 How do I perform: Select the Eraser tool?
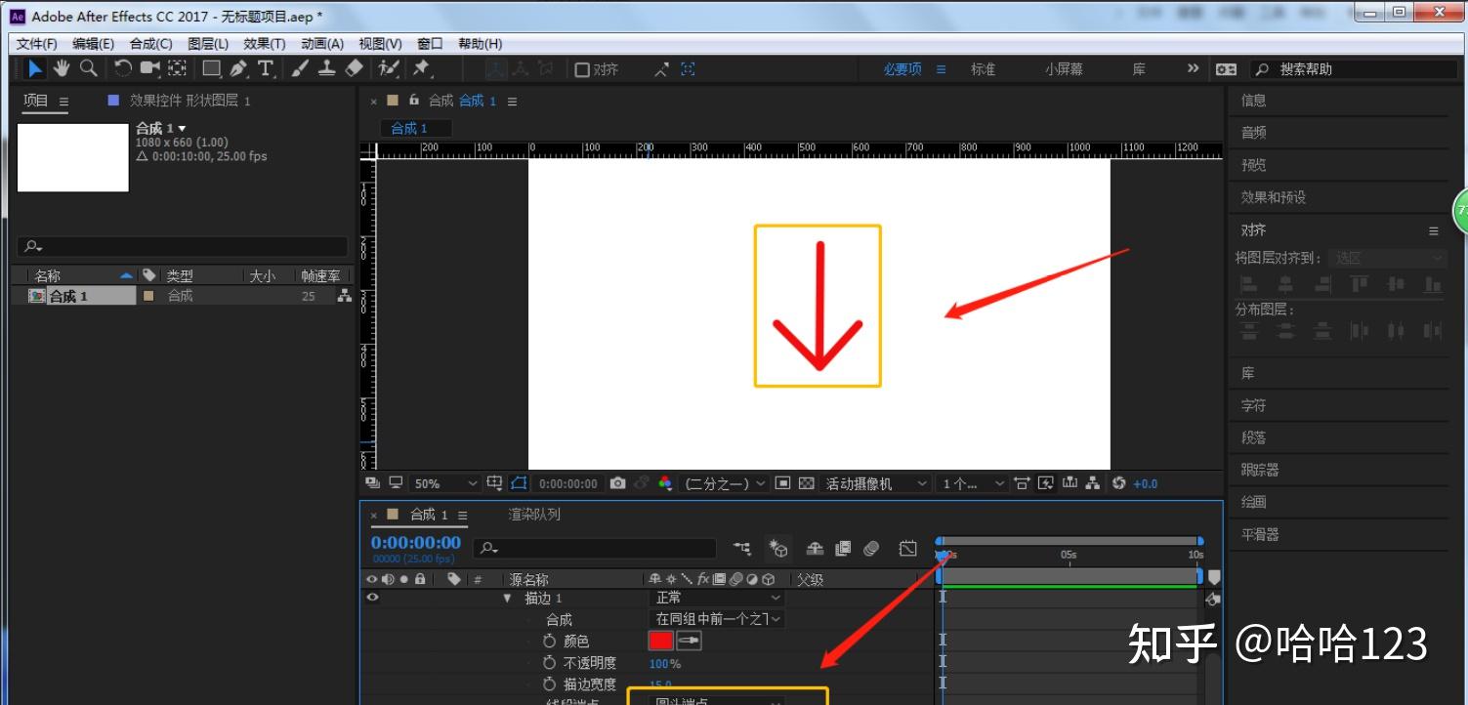tap(355, 68)
